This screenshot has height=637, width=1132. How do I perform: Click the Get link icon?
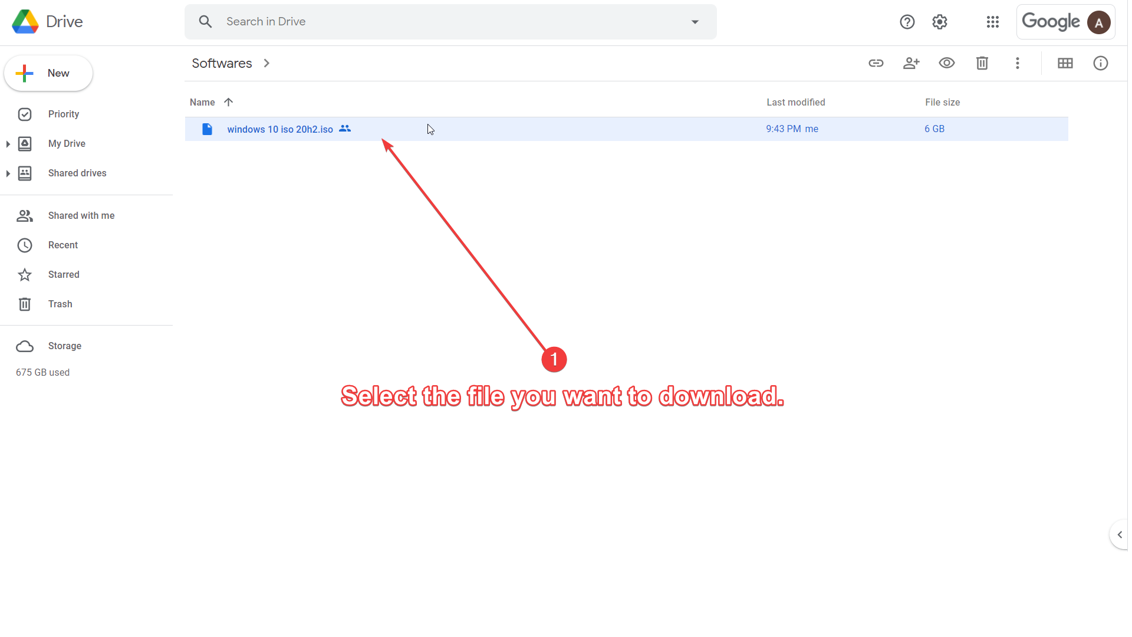(x=876, y=63)
